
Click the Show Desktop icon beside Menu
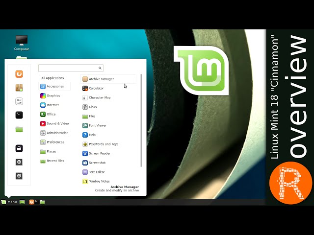tap(22, 202)
